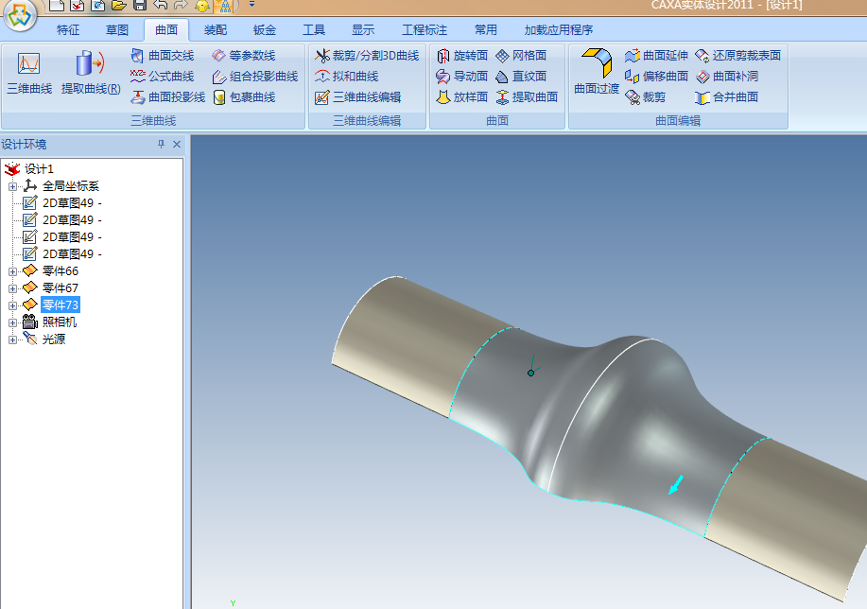
Task: Close the 设计环境 panel
Action: pyautogui.click(x=176, y=145)
